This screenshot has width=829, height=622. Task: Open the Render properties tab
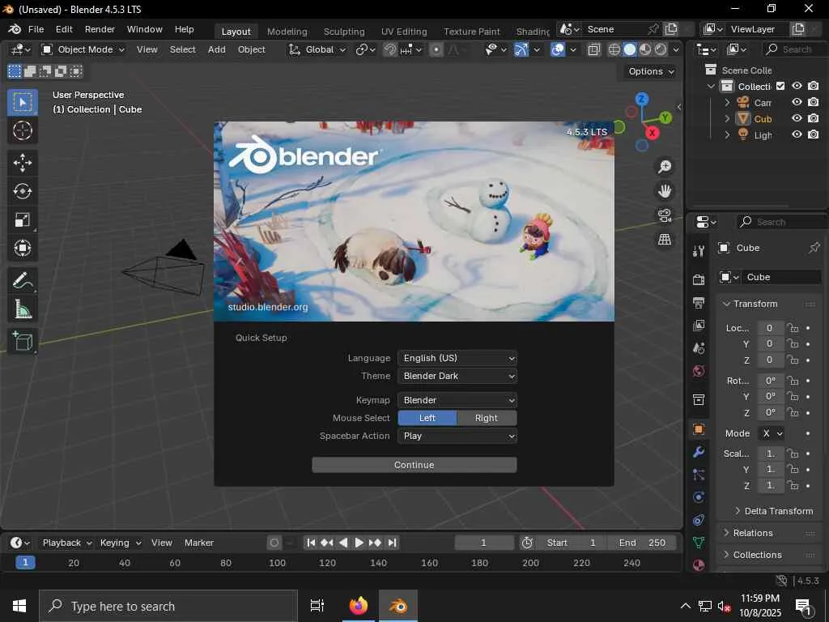699,279
